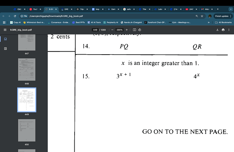Open All AI Tools bookmark
The width and height of the screenshot is (234, 152).
94,22
